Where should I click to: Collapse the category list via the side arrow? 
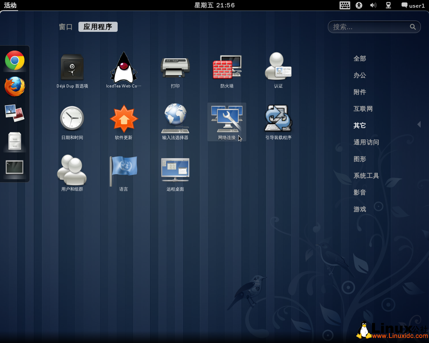coord(419,124)
